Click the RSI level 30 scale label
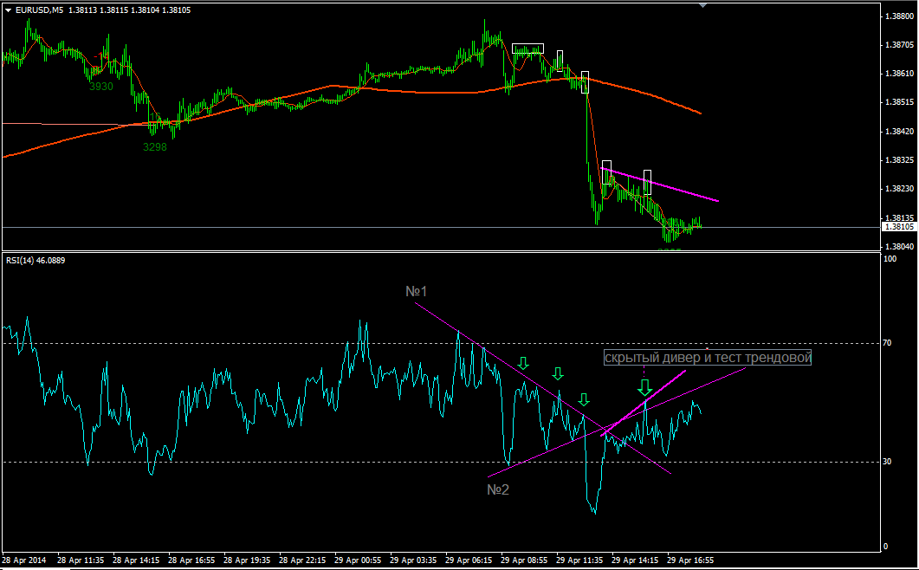 887,462
